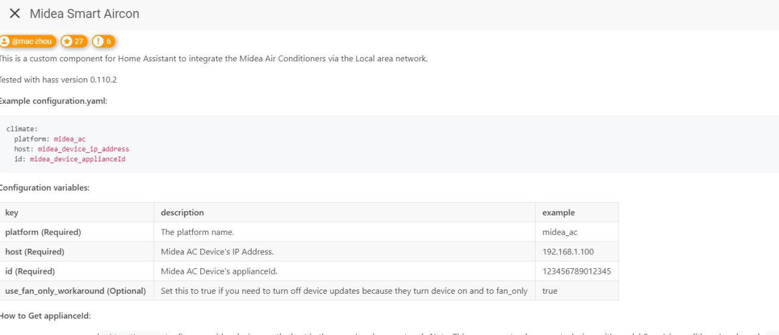Select the use_fan_only_workaround (Optional) cell

(77, 291)
